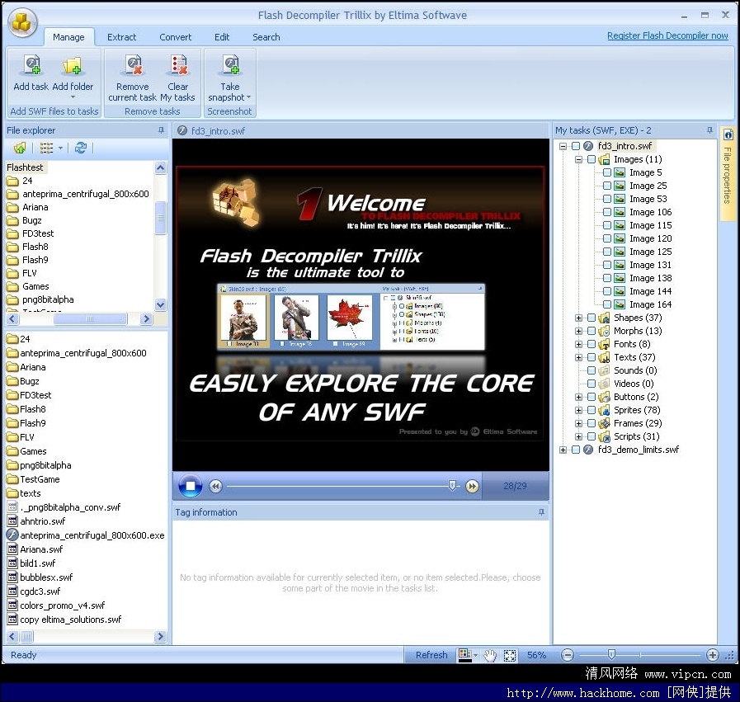
Task: Go up a folder in File explorer
Action: [20, 148]
